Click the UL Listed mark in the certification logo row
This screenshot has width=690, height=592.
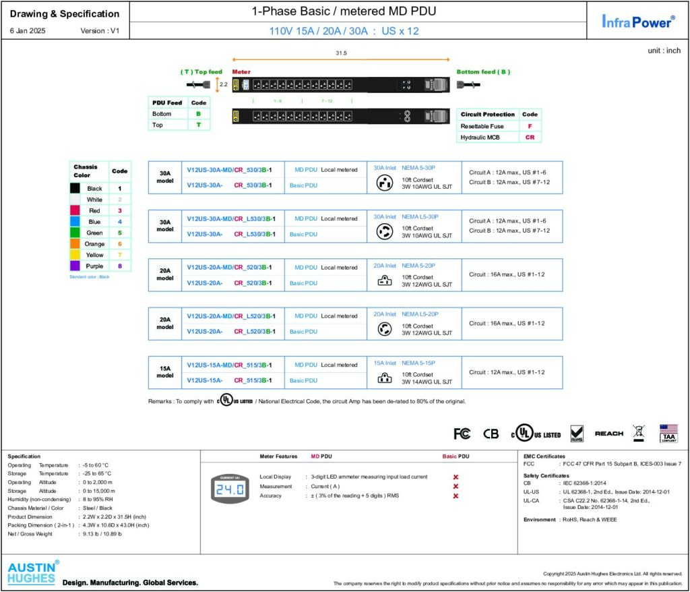[536, 433]
